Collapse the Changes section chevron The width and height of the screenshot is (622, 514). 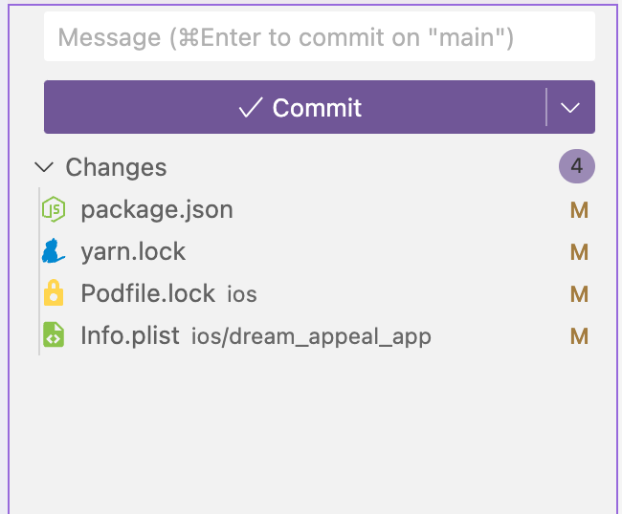pyautogui.click(x=44, y=167)
